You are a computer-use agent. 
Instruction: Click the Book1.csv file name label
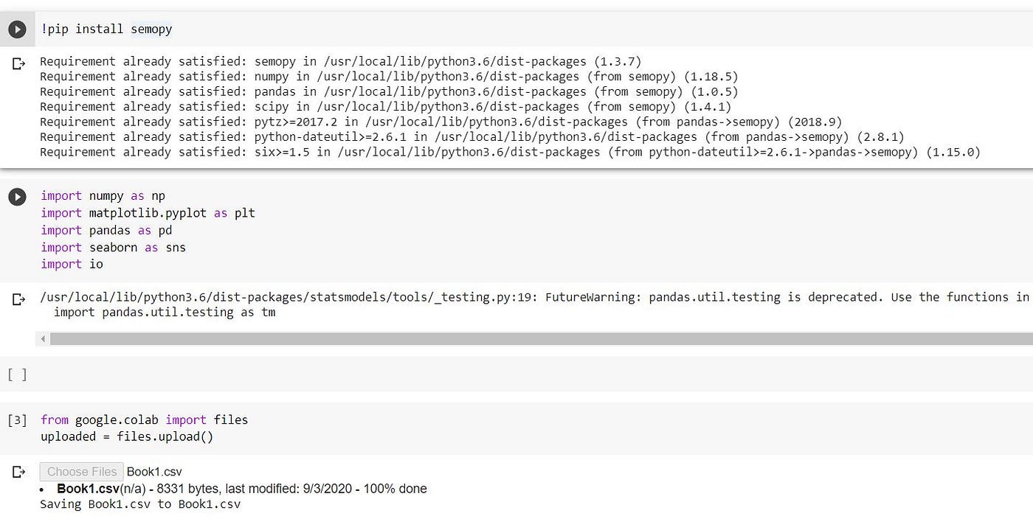[154, 472]
